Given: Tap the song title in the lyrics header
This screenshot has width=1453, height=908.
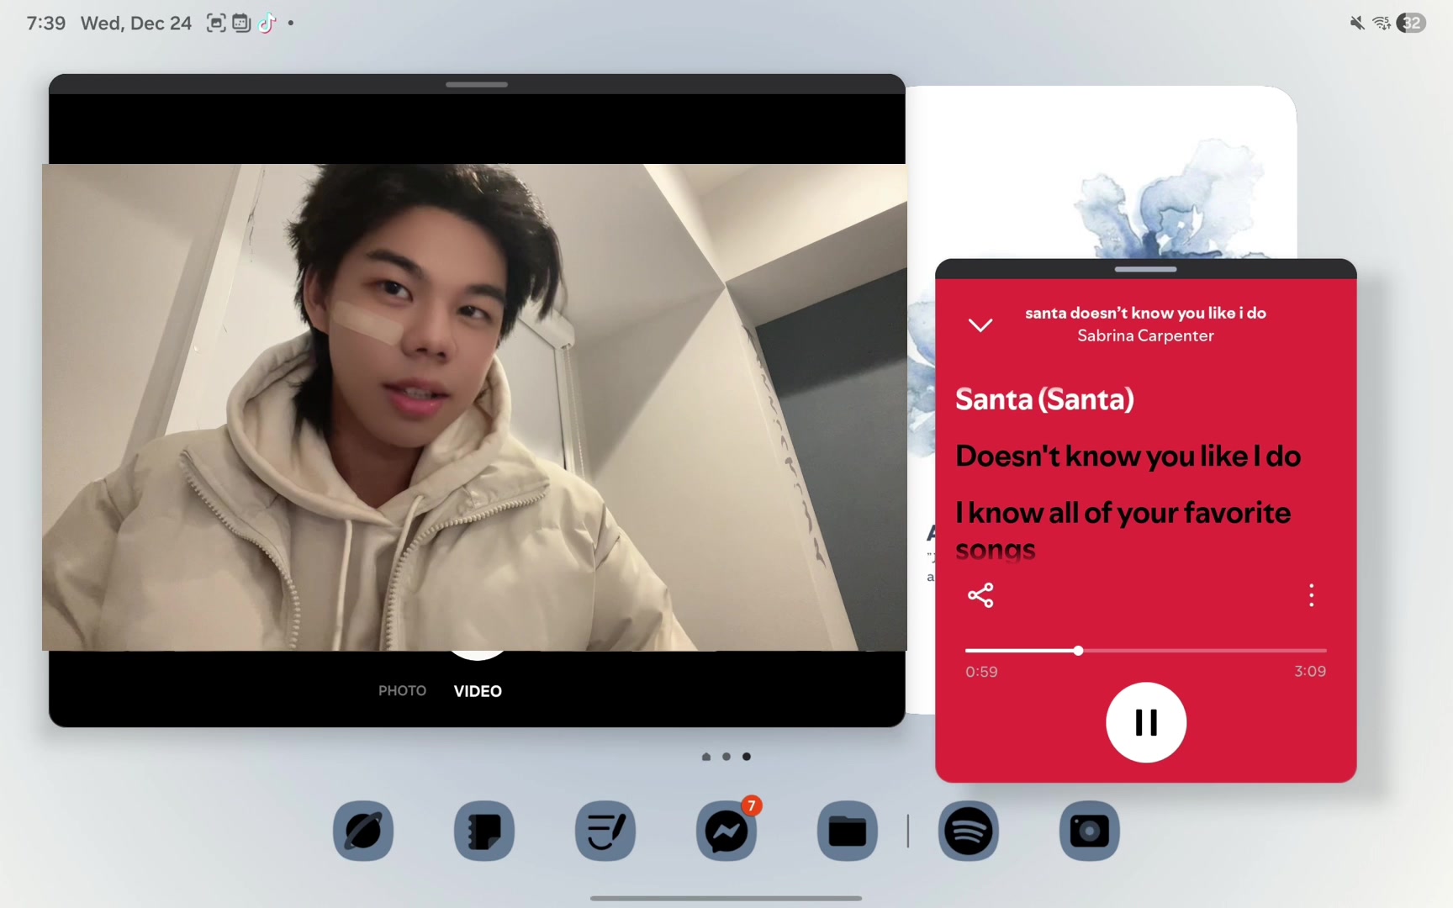Looking at the screenshot, I should tap(1145, 313).
